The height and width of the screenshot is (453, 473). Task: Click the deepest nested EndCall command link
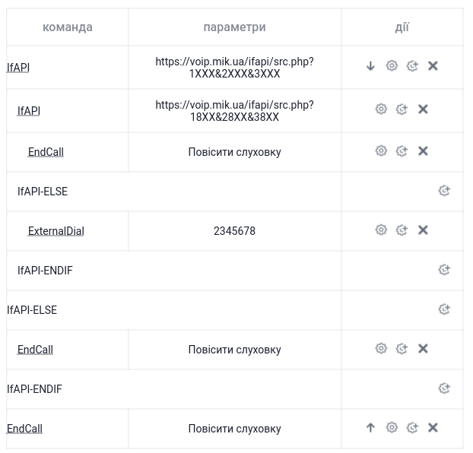(x=46, y=152)
